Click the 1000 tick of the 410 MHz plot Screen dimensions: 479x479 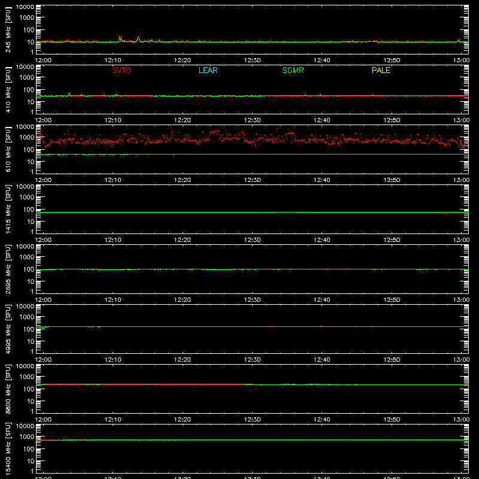pyautogui.click(x=27, y=78)
